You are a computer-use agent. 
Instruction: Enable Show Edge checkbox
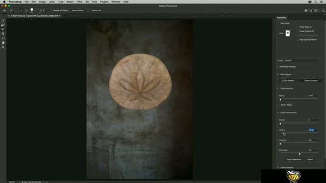point(298,27)
